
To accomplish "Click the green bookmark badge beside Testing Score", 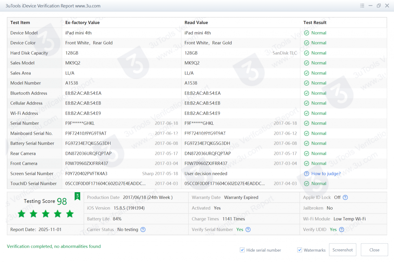I will point(77,196).
